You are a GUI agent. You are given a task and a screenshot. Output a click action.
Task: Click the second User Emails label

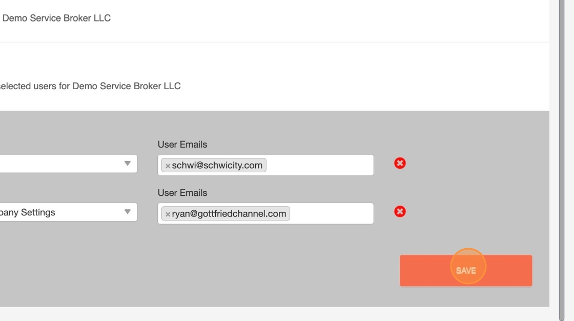click(182, 193)
